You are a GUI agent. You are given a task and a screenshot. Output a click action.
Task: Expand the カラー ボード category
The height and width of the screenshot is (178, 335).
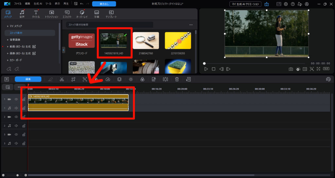[x=8, y=60]
